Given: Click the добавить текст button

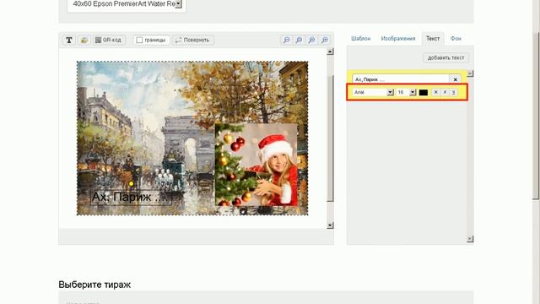Looking at the screenshot, I should tap(445, 58).
